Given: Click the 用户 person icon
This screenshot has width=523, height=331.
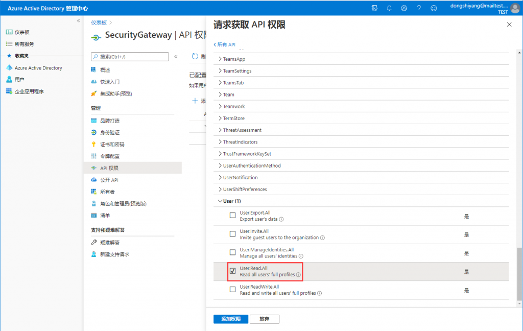Looking at the screenshot, I should [x=9, y=79].
